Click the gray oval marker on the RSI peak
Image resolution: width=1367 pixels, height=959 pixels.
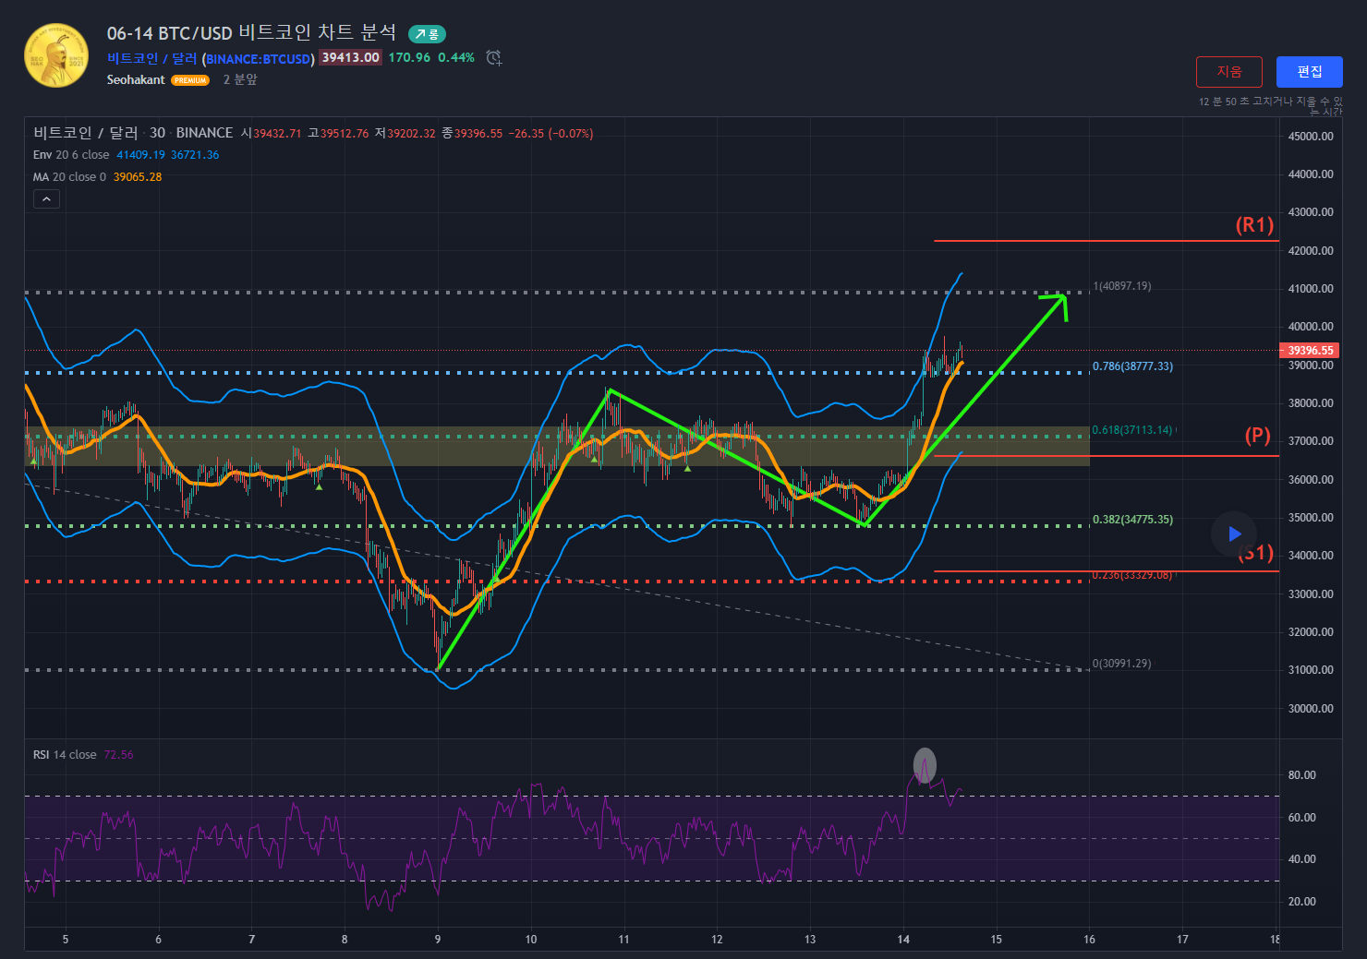coord(925,765)
